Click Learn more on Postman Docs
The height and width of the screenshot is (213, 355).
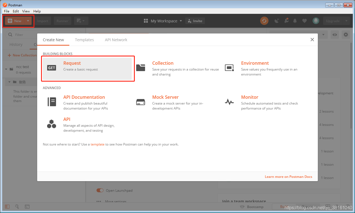288,177
